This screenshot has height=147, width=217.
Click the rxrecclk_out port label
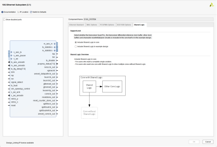(x=49, y=67)
